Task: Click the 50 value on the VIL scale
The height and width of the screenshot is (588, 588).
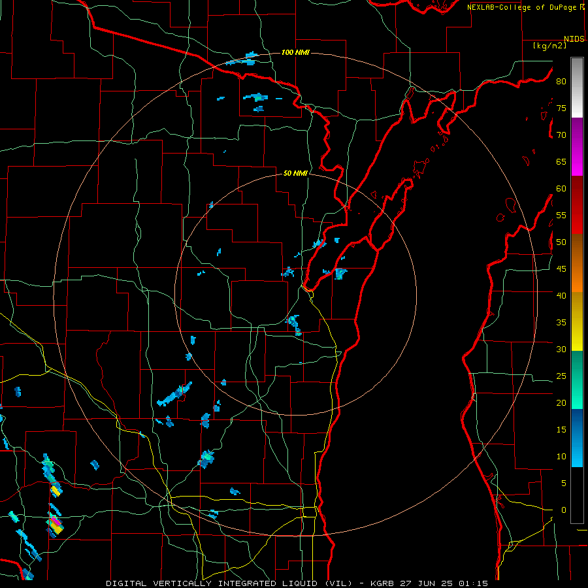Action: [x=561, y=242]
